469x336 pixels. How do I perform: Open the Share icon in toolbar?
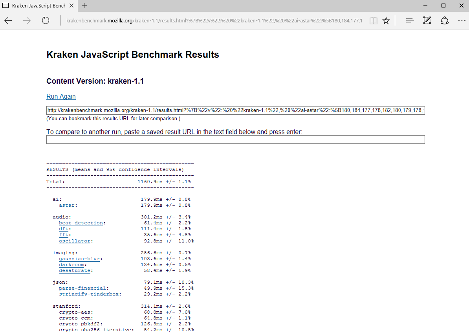click(445, 20)
